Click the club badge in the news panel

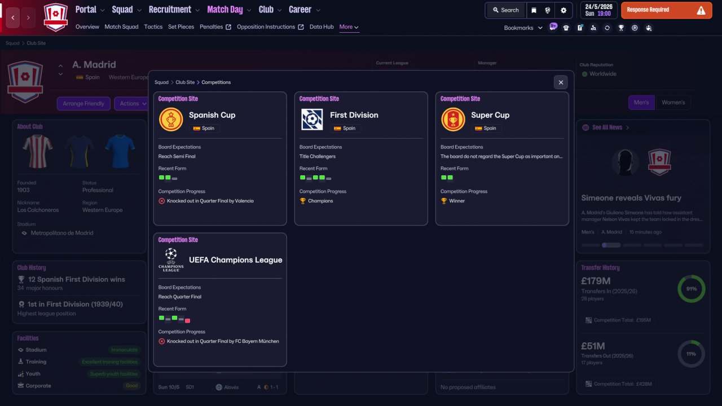(x=659, y=162)
